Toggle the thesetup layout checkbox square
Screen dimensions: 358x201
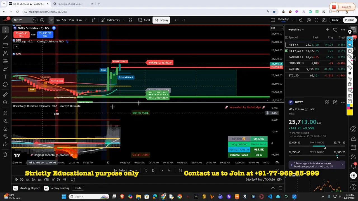tap(273, 20)
